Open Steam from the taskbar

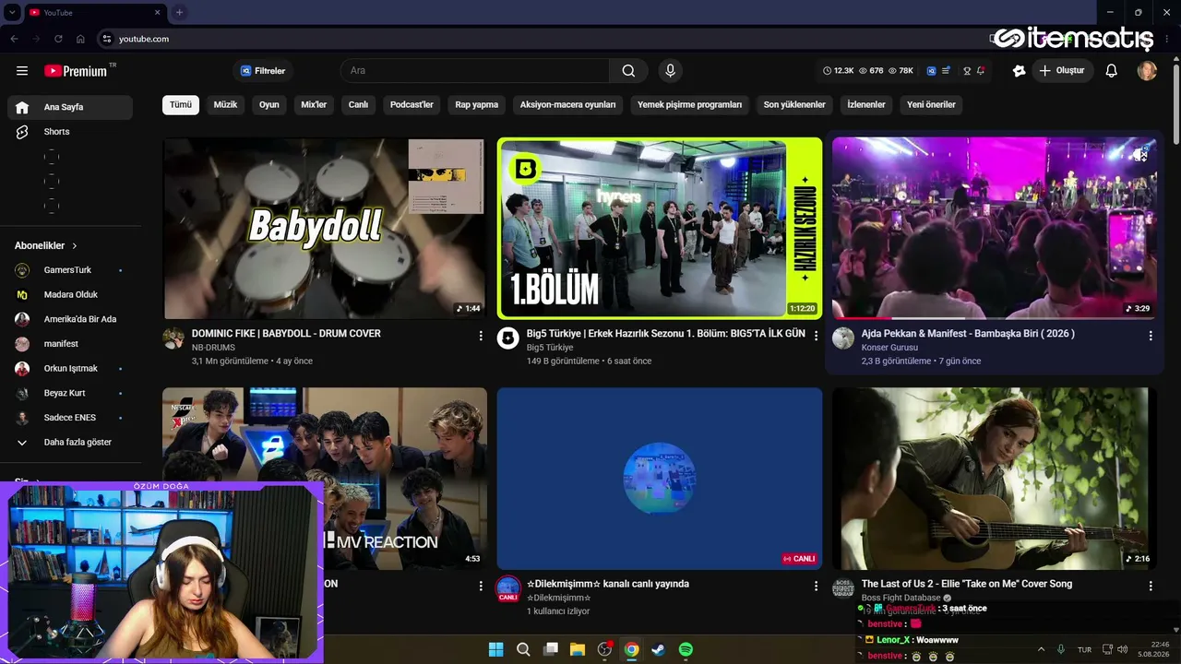(659, 649)
